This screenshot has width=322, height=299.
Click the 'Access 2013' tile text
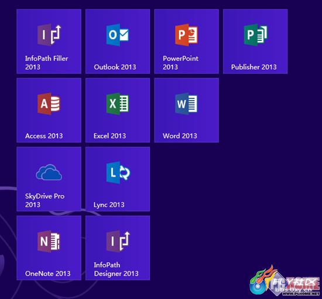tap(44, 136)
